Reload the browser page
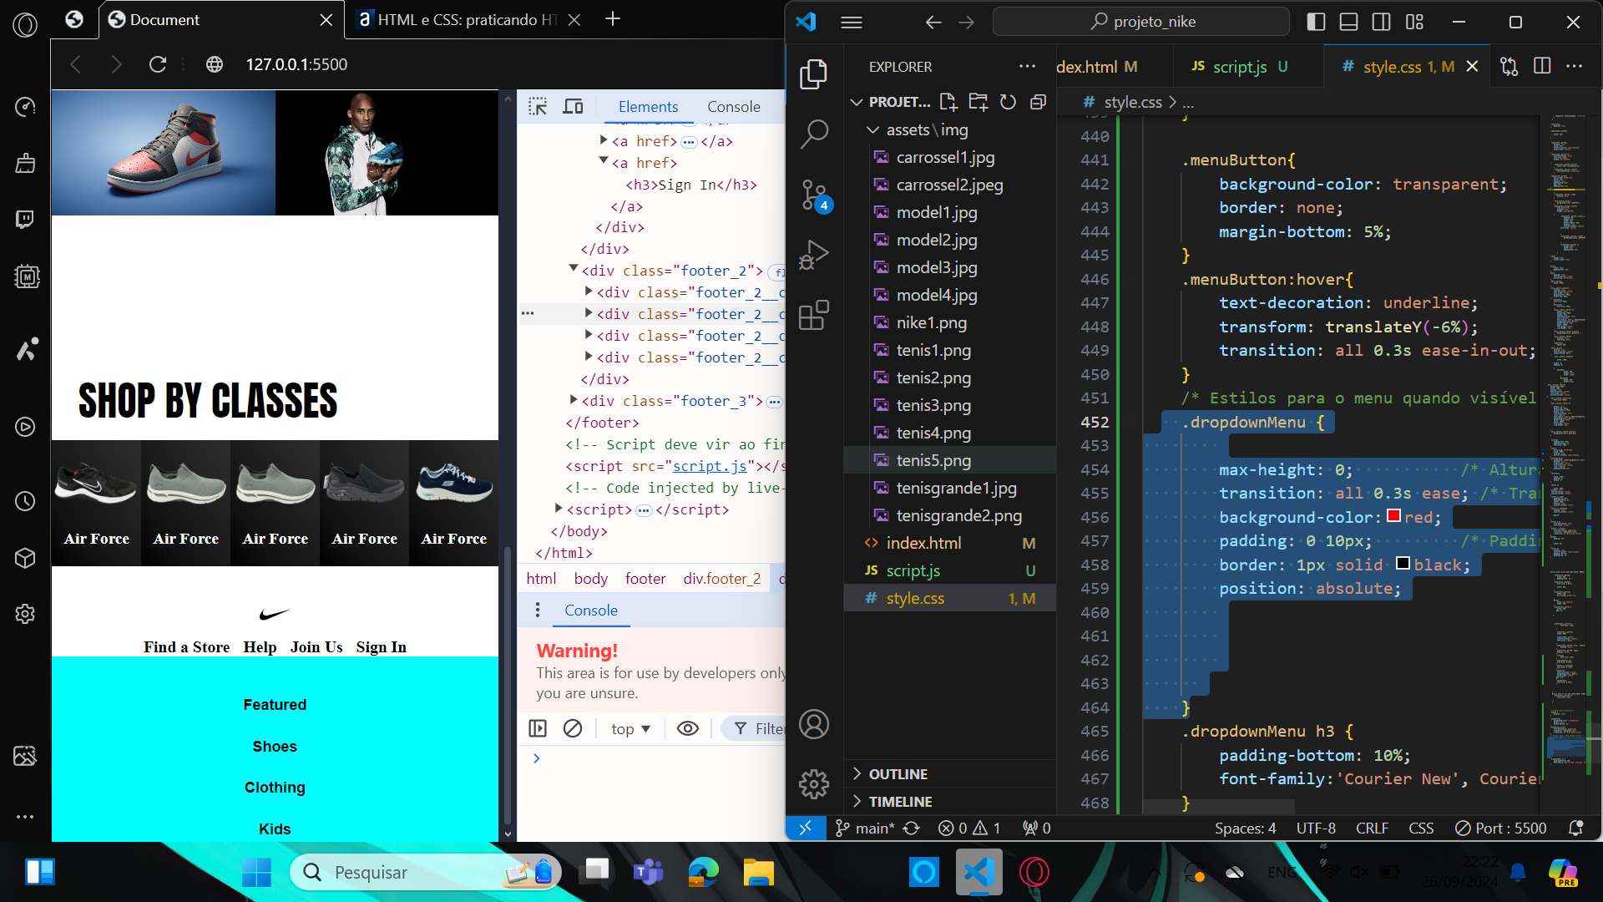 pos(158,64)
